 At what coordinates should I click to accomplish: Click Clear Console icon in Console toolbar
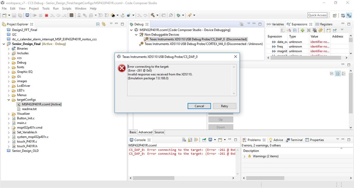(184, 140)
